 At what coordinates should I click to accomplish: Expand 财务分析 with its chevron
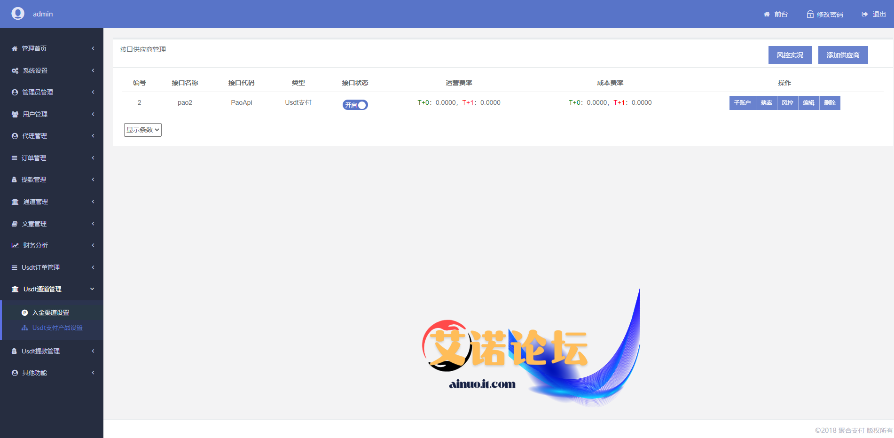point(93,245)
